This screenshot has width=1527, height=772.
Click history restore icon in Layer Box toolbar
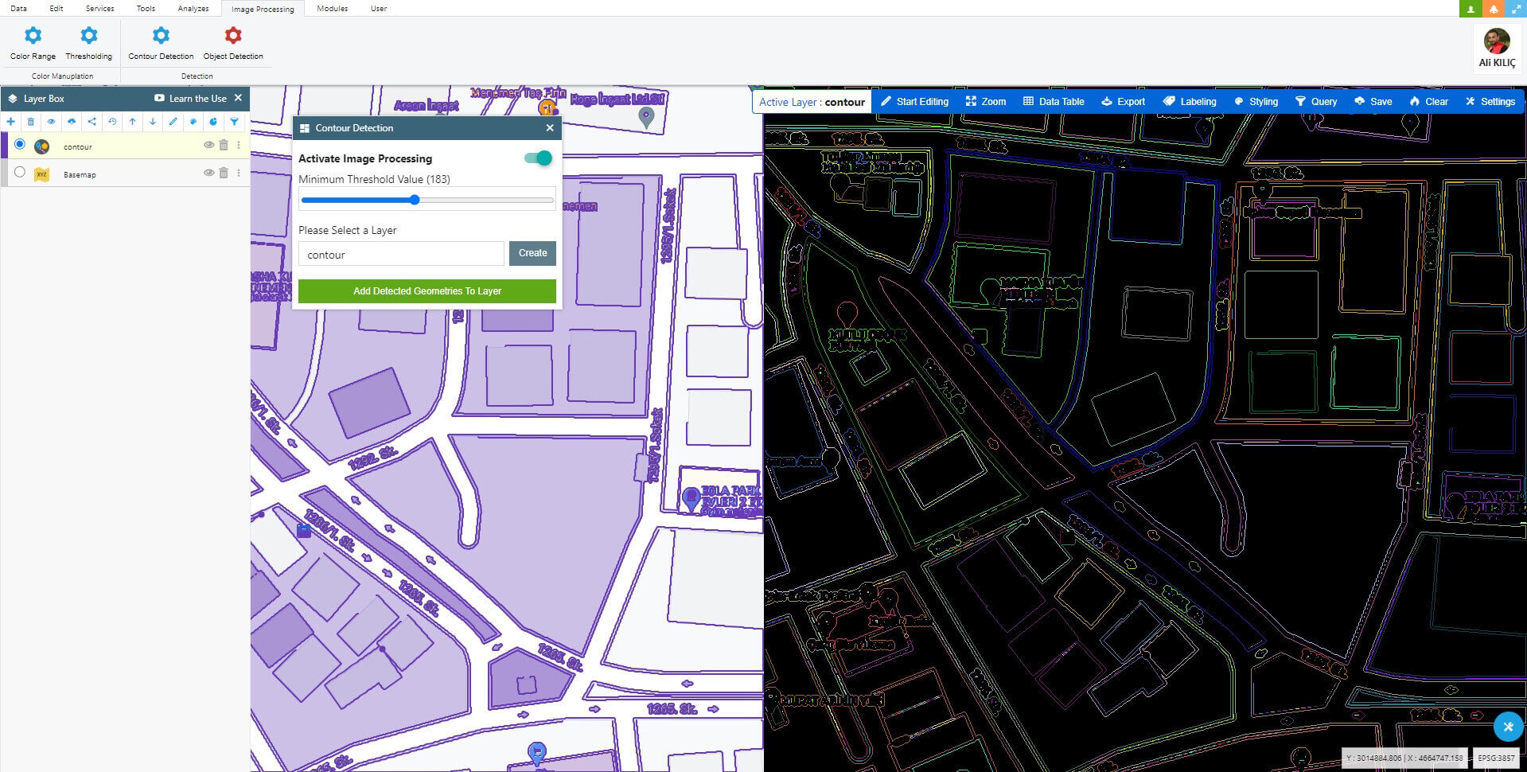(112, 122)
